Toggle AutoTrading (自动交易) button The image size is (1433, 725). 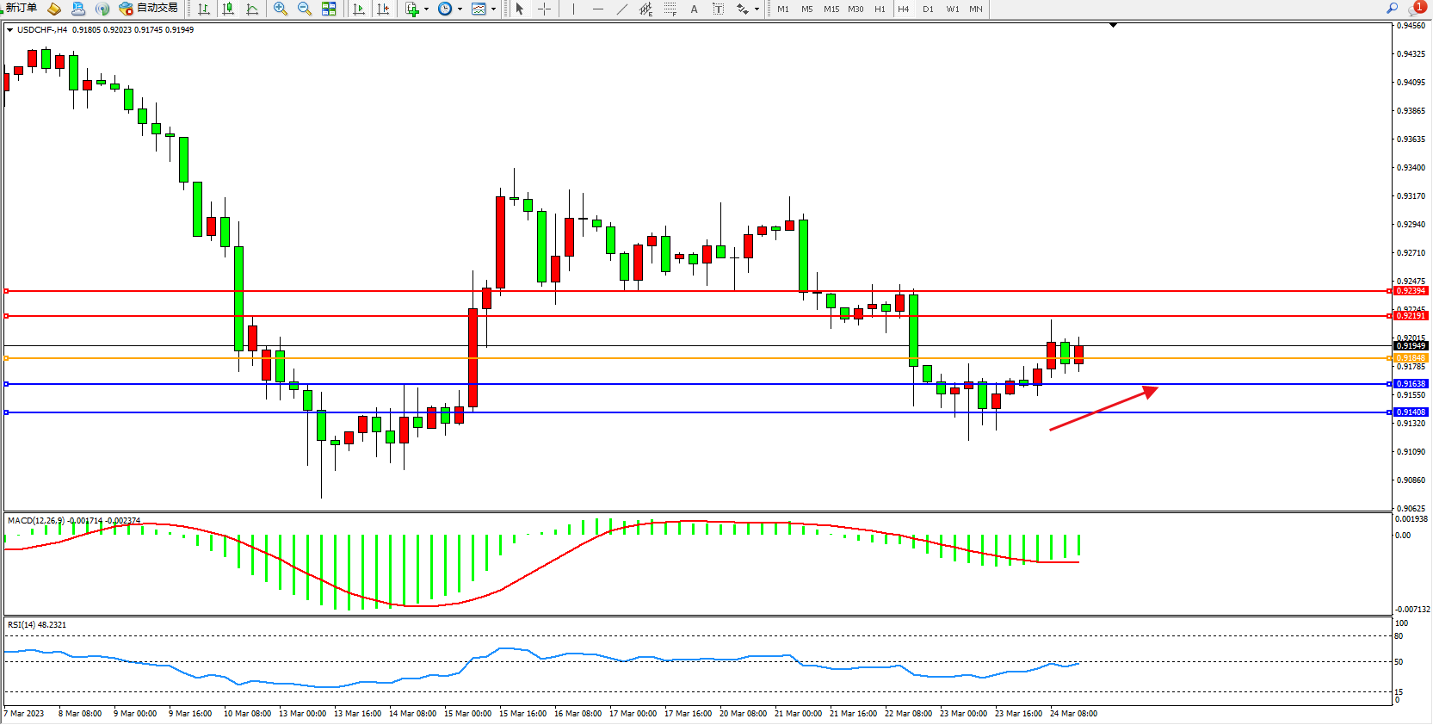pos(149,8)
